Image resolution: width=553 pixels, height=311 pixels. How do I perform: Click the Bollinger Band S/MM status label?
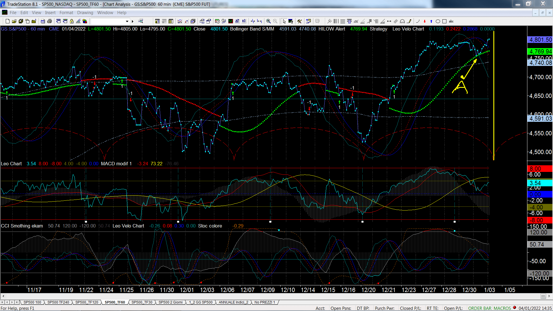[252, 29]
